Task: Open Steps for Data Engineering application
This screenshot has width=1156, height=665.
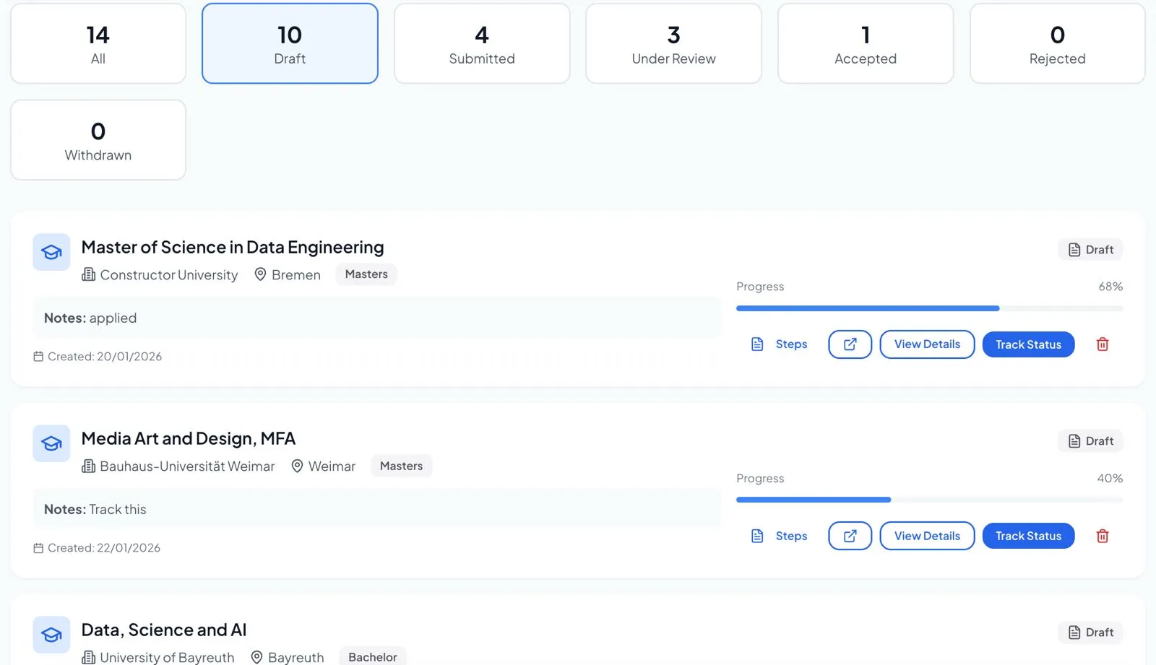Action: (779, 344)
